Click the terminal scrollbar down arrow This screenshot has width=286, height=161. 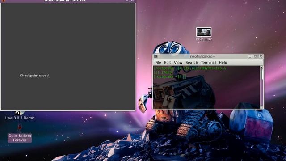pyautogui.click(x=261, y=107)
